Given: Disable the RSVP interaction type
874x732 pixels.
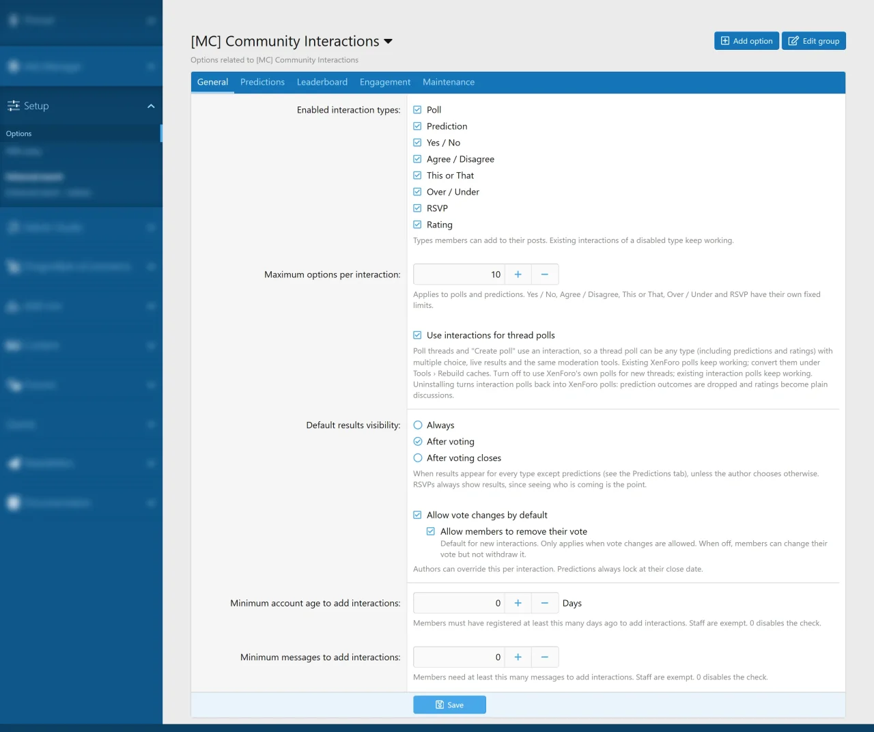Looking at the screenshot, I should [x=417, y=208].
